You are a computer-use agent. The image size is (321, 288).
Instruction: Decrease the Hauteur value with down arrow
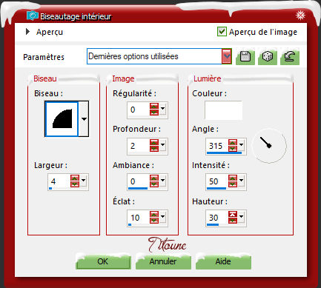pyautogui.click(x=233, y=221)
